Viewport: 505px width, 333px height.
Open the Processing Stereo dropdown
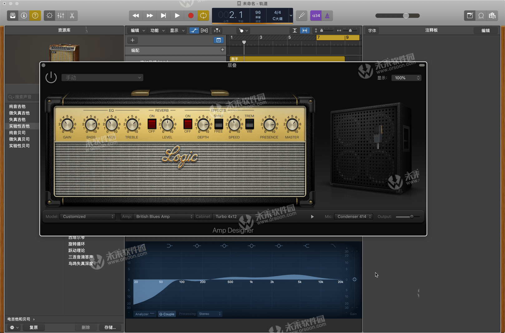coord(210,314)
